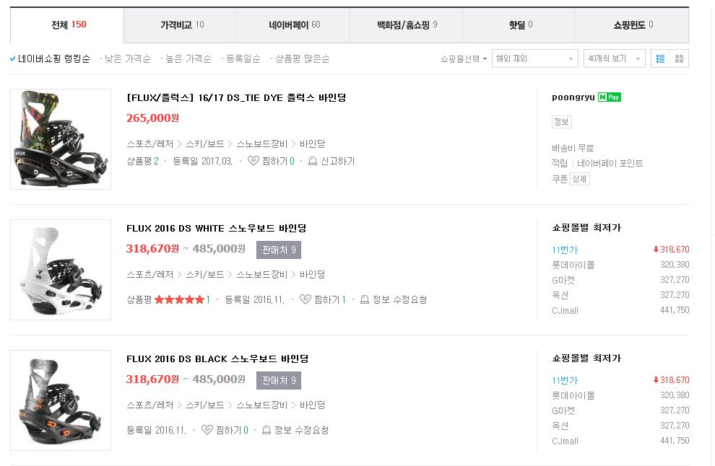Click bell icon on DS BLACK listing
The image size is (715, 466).
click(x=266, y=429)
